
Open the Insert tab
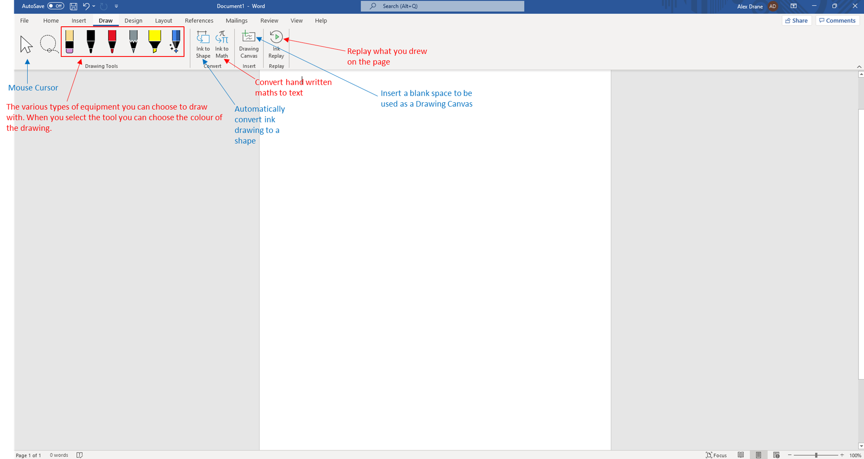click(x=79, y=20)
